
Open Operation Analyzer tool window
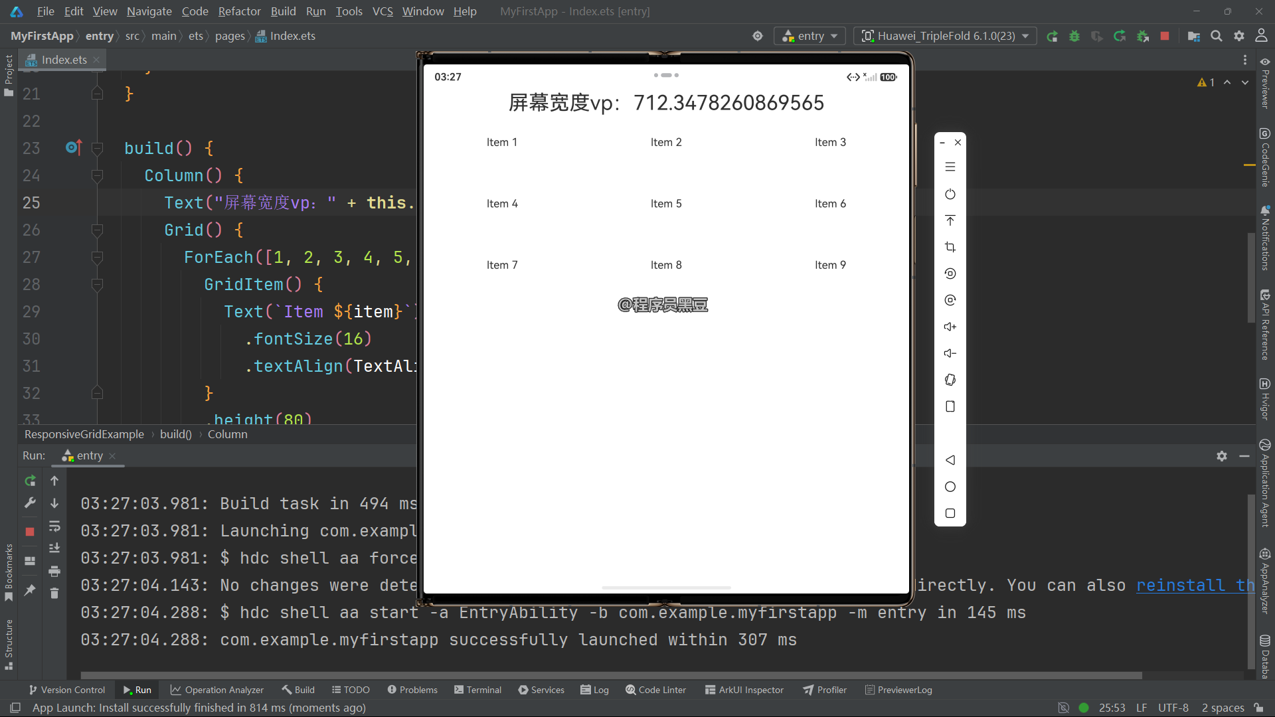[217, 690]
